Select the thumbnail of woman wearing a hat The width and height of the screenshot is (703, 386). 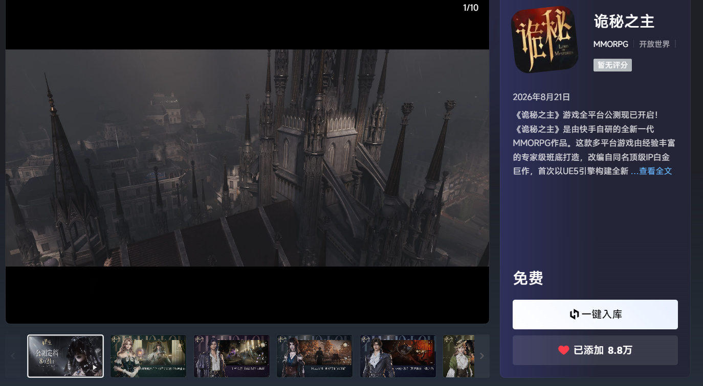(459, 356)
